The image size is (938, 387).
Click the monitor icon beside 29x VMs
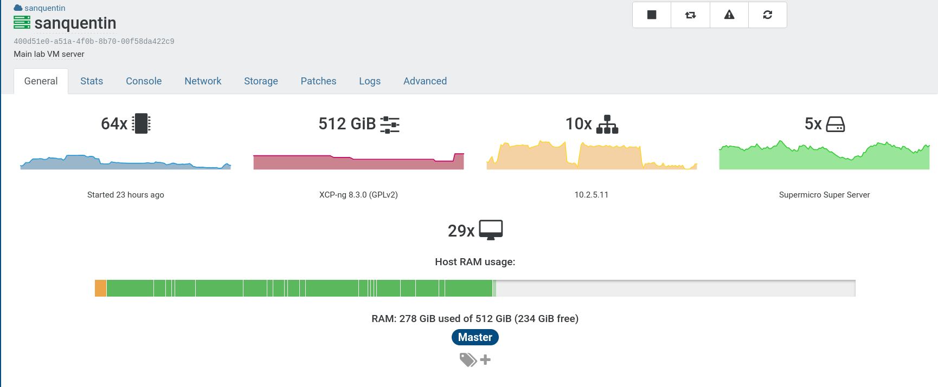pyautogui.click(x=491, y=230)
